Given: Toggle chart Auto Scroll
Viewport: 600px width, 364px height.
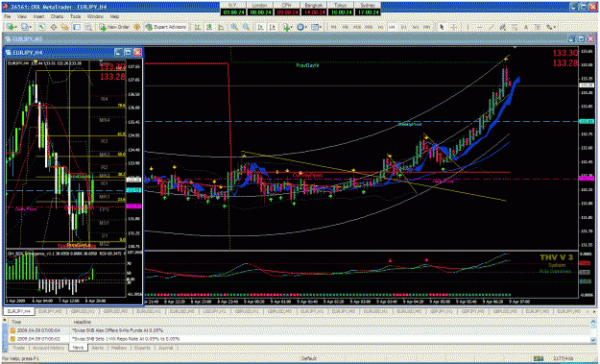Looking at the screenshot, I should pyautogui.click(x=260, y=27).
